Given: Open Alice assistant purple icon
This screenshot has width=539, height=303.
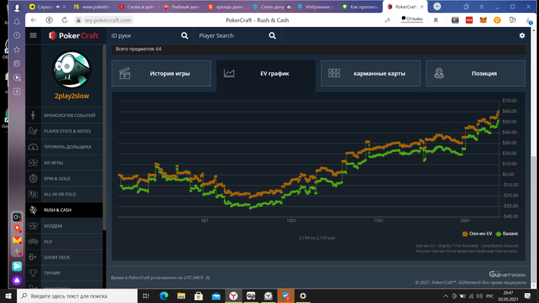Looking at the screenshot, I should pyautogui.click(x=17, y=280).
